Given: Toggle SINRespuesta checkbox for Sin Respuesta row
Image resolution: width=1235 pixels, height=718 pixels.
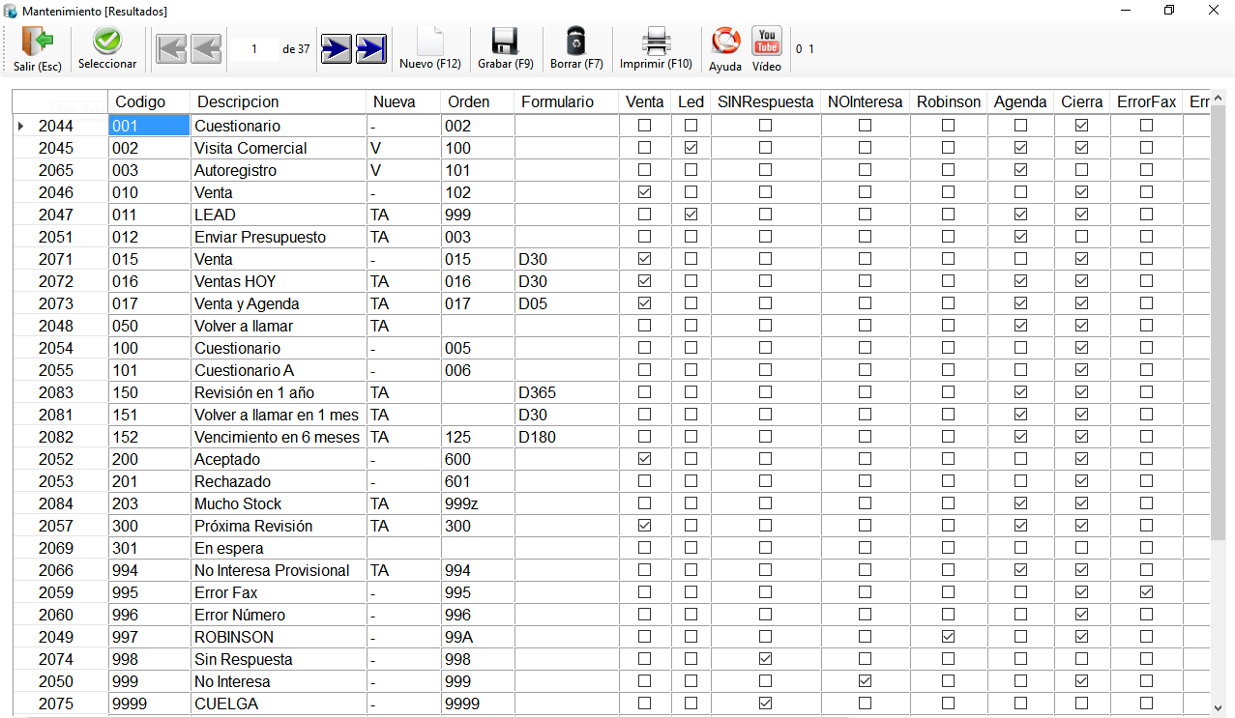Looking at the screenshot, I should tap(766, 659).
